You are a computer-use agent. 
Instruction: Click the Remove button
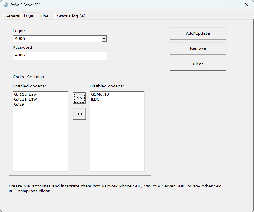click(x=198, y=48)
